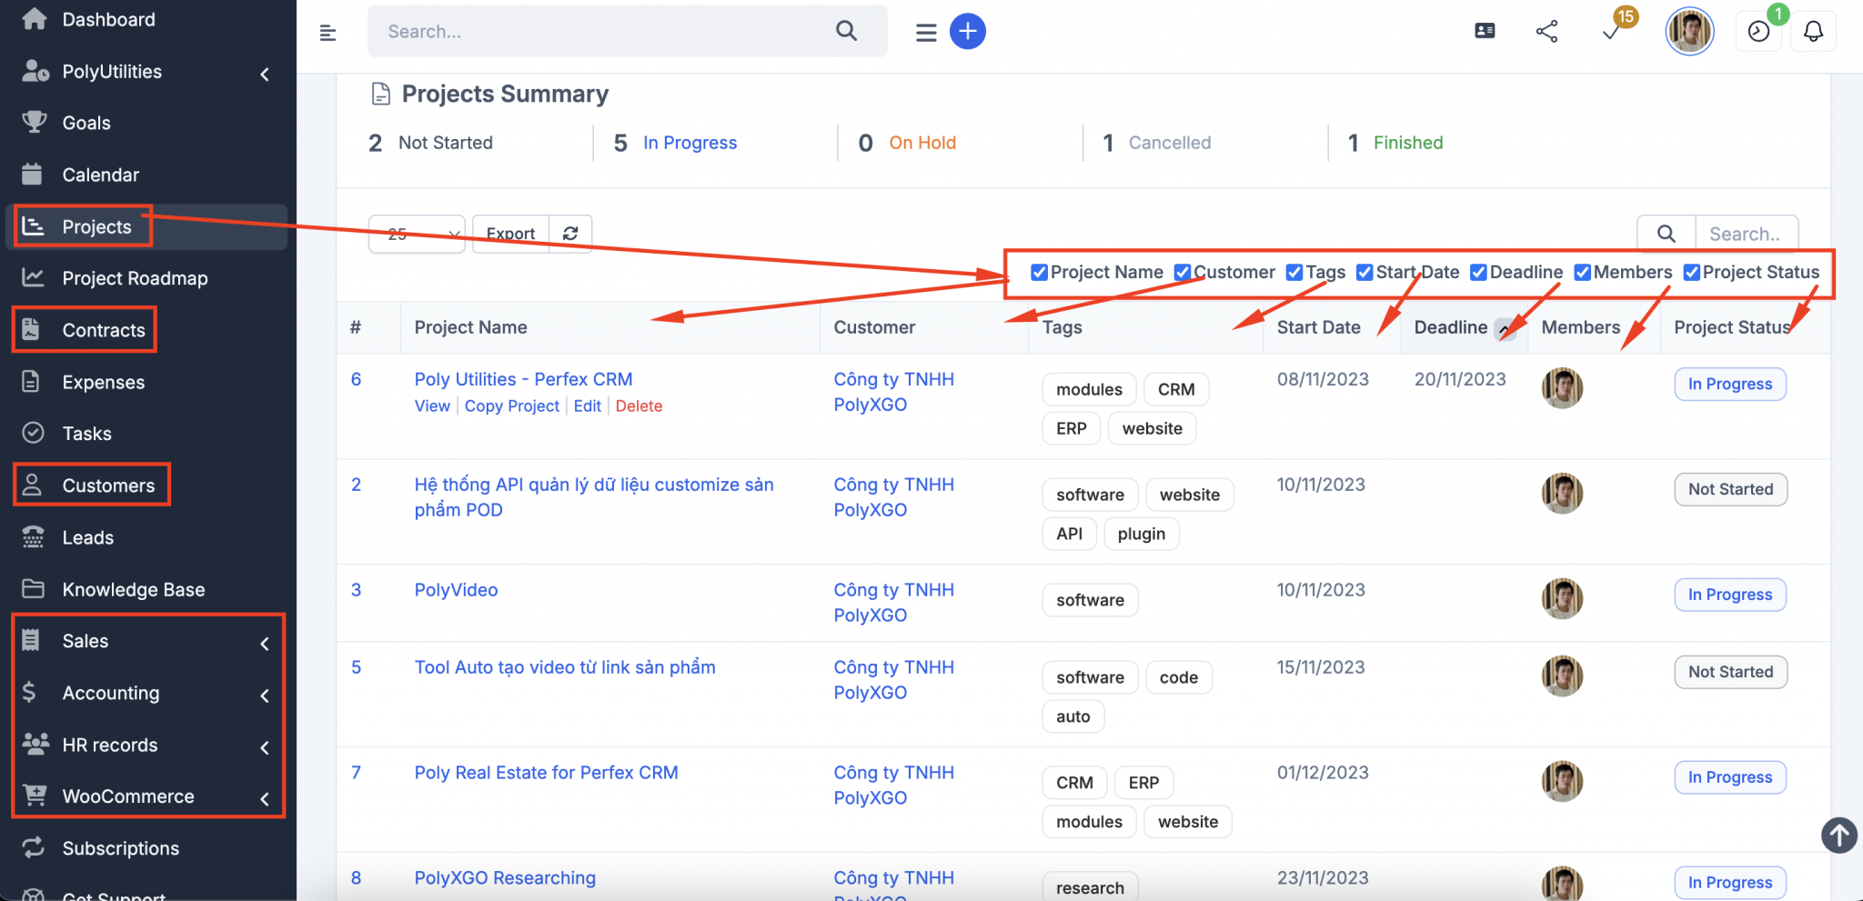Image resolution: width=1863 pixels, height=901 pixels.
Task: Click the timers clock icon with green badge
Action: (1758, 31)
